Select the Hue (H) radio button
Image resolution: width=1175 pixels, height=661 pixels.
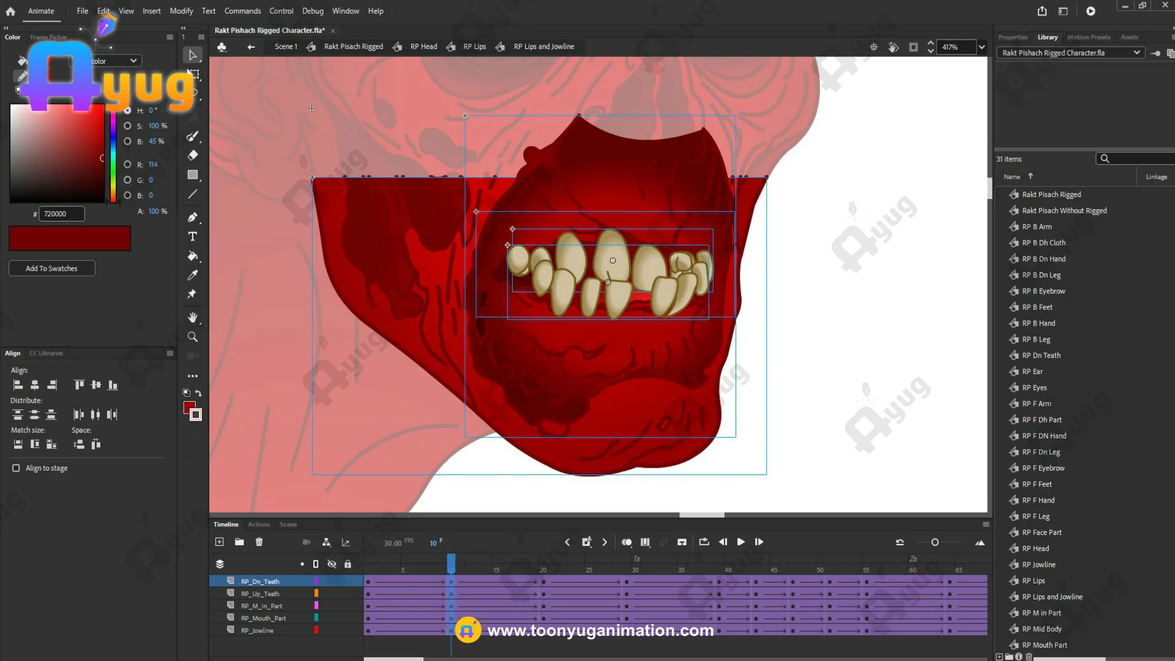pyautogui.click(x=127, y=111)
